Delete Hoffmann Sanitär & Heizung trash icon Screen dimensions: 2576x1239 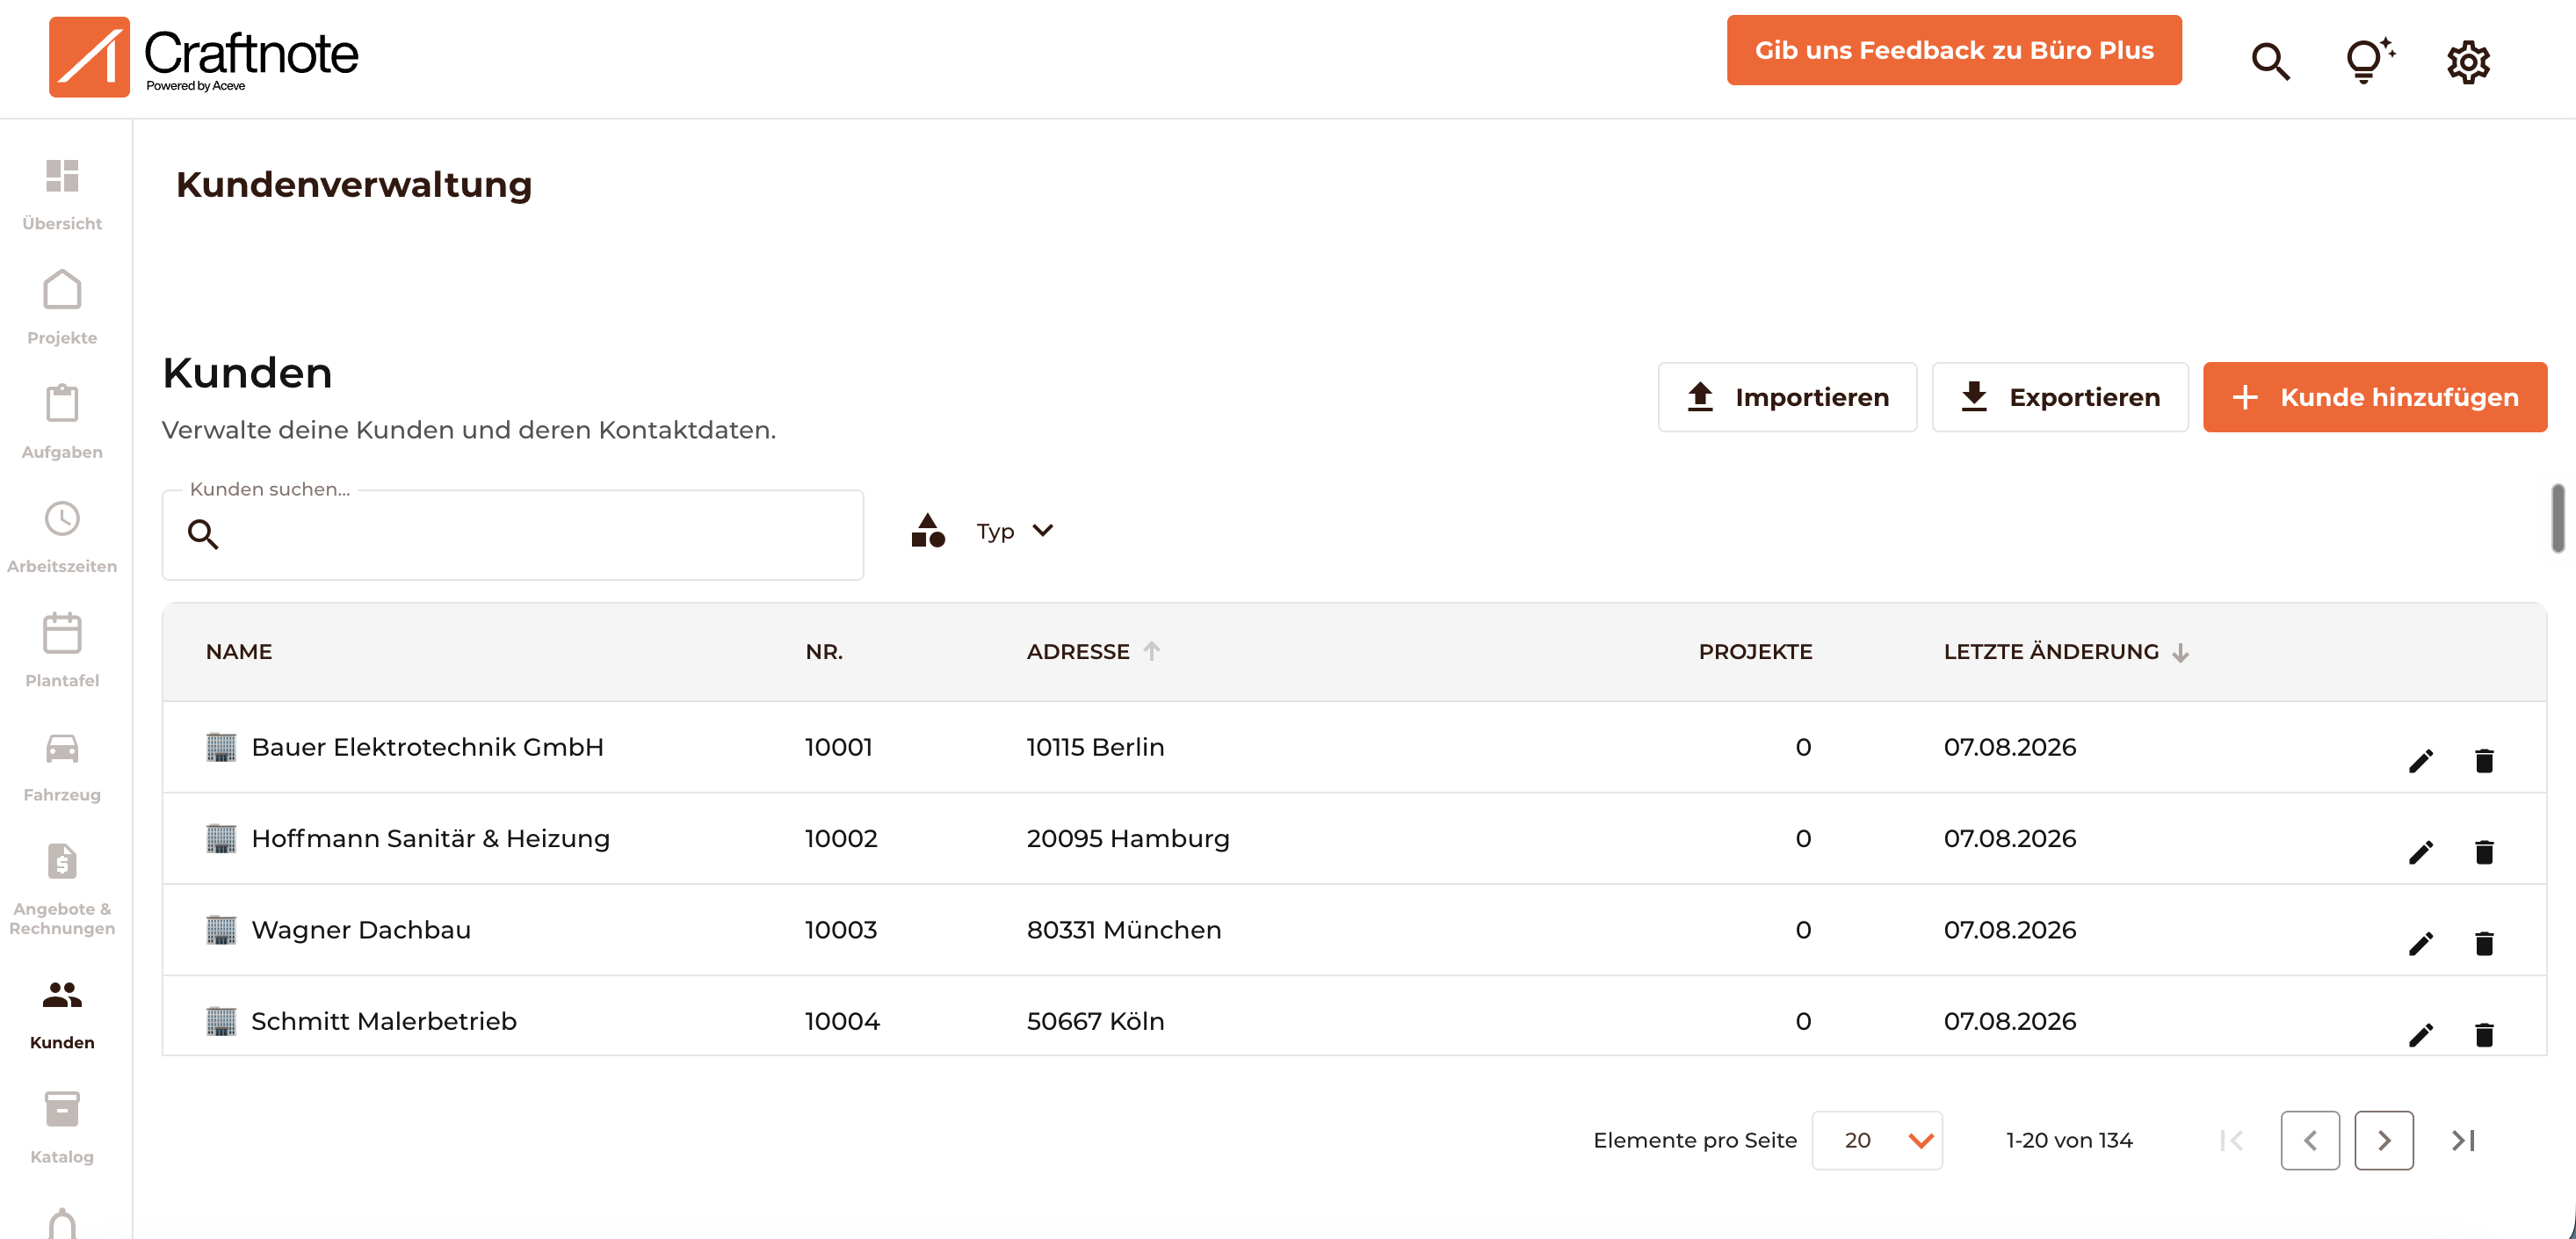pyautogui.click(x=2484, y=852)
